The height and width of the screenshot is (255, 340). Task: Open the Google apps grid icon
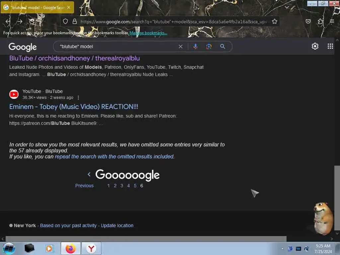point(330,46)
